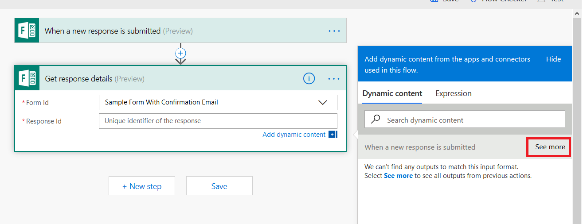The width and height of the screenshot is (583, 224).
Task: Hide the dynamic content panel
Action: click(553, 59)
